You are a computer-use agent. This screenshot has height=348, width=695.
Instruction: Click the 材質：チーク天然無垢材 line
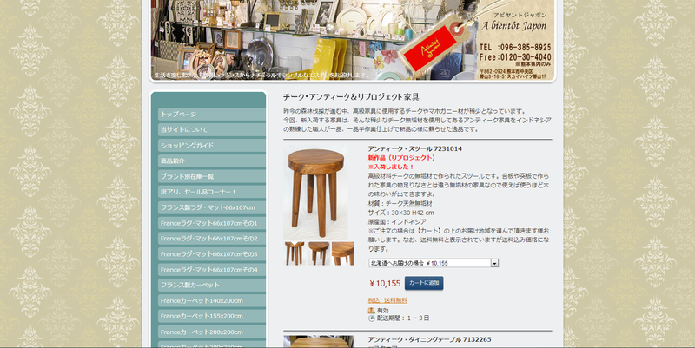400,204
